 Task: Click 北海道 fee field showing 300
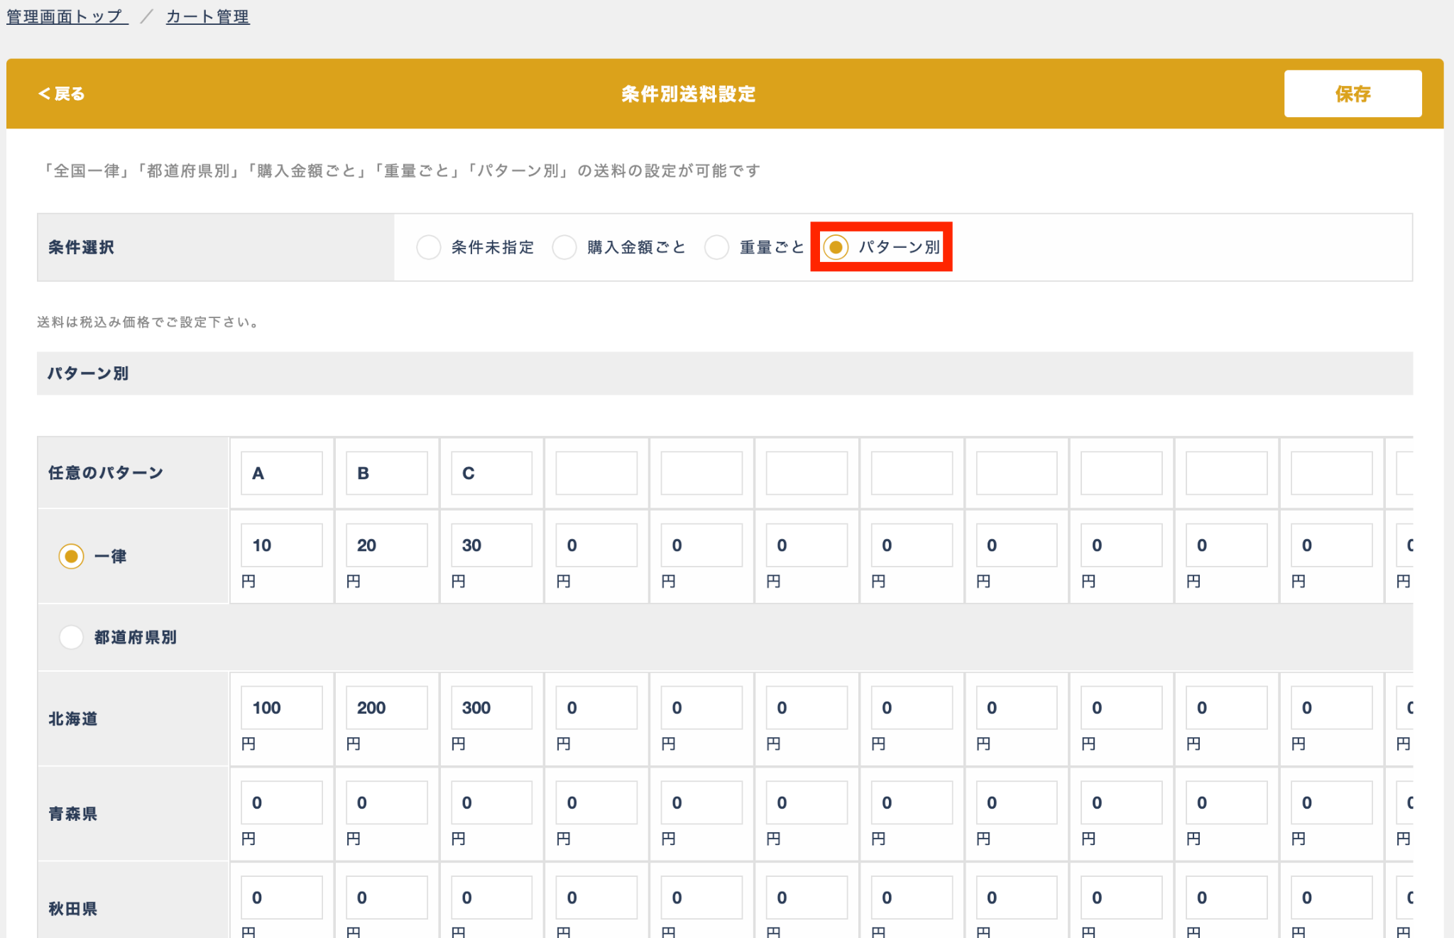(491, 707)
